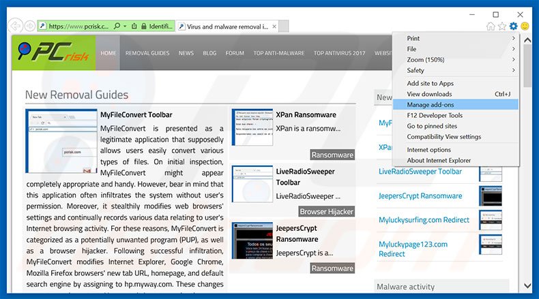
Task: Open the Home icon in toolbar
Action: point(491,27)
